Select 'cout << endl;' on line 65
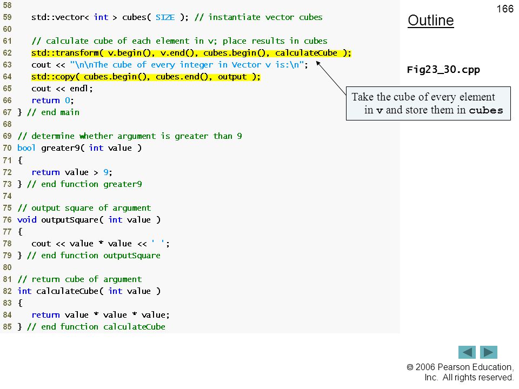Screen dimensions: 519x389 tap(62, 89)
